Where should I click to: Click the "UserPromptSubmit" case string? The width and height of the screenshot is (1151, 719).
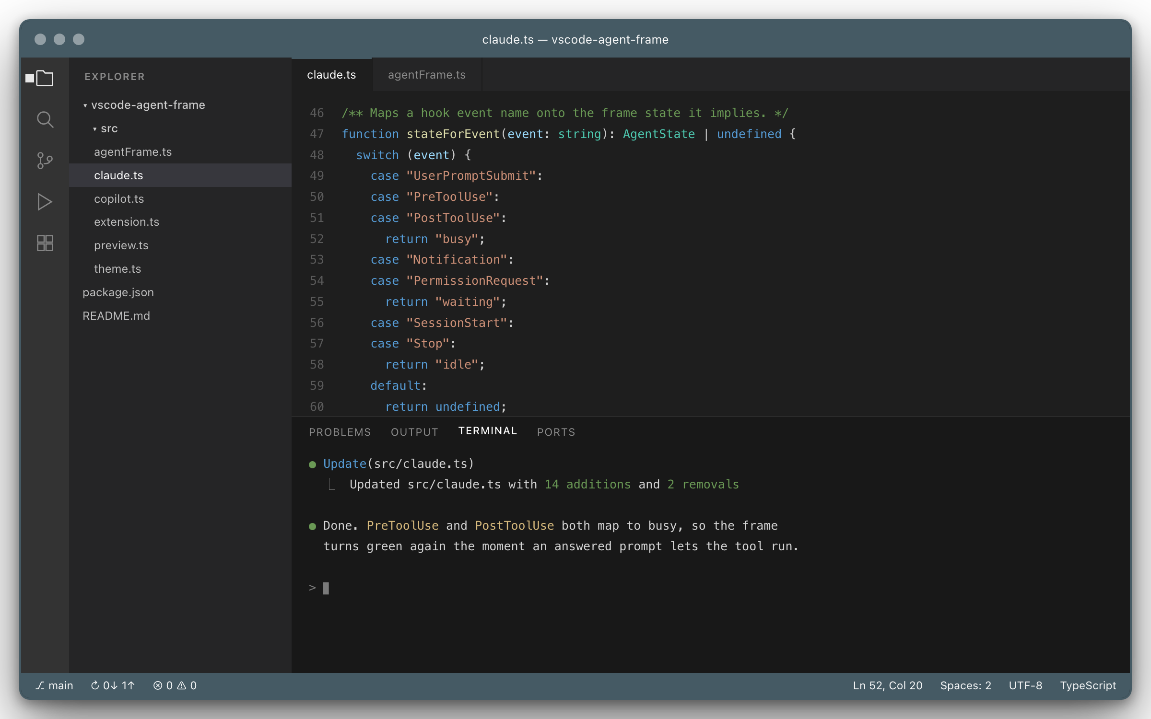pyautogui.click(x=471, y=176)
